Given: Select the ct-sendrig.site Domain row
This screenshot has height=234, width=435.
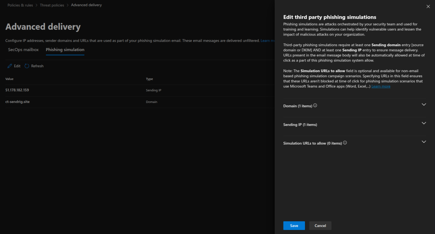Looking at the screenshot, I should pyautogui.click(x=17, y=102).
